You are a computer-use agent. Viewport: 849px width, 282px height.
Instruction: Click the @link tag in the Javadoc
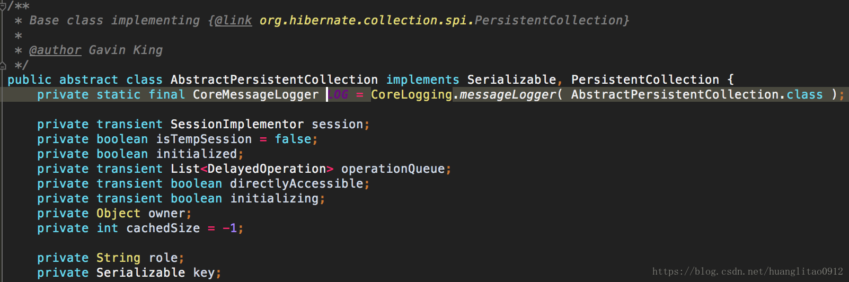point(234,21)
